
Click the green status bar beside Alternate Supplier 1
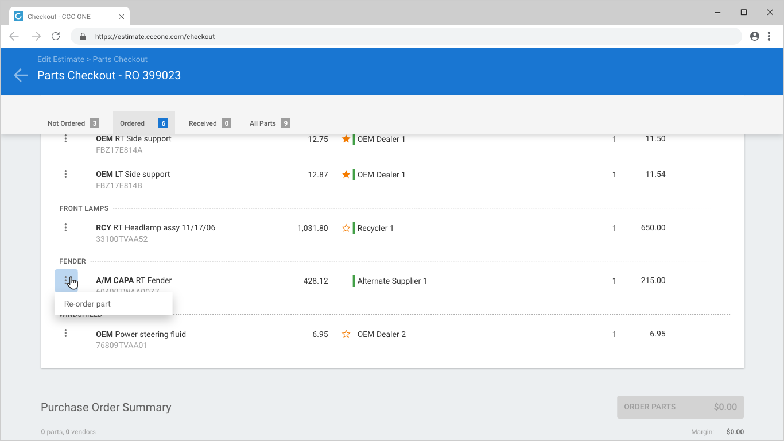pos(354,281)
